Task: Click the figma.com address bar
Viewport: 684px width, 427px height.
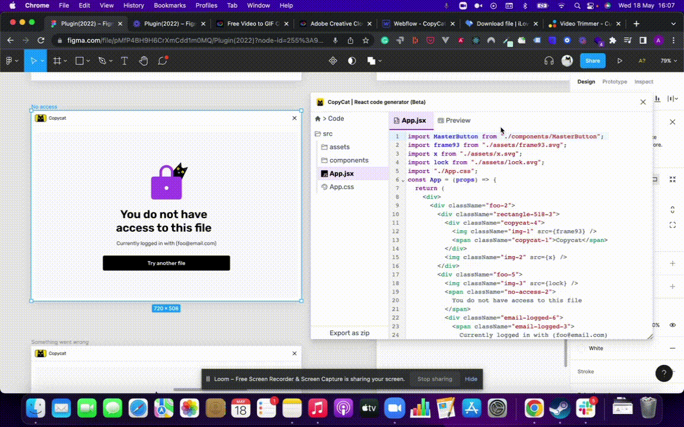Action: tap(195, 40)
